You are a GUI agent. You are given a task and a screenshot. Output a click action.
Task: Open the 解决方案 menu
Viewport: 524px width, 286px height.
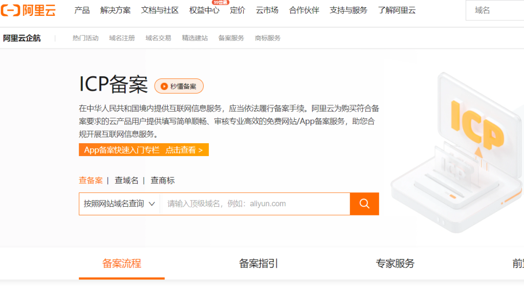pyautogui.click(x=115, y=10)
